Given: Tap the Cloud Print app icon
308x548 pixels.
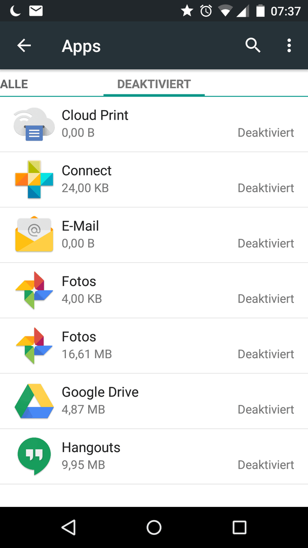Looking at the screenshot, I should [34, 124].
